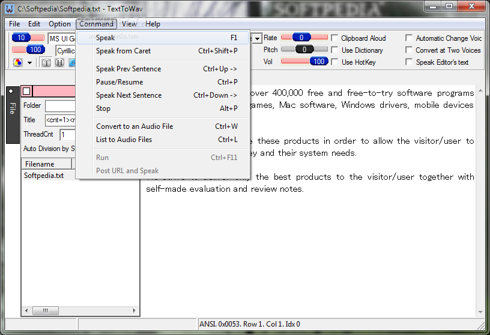490x335 pixels.
Task: Click the file list's right scroll arrow
Action: 135,310
